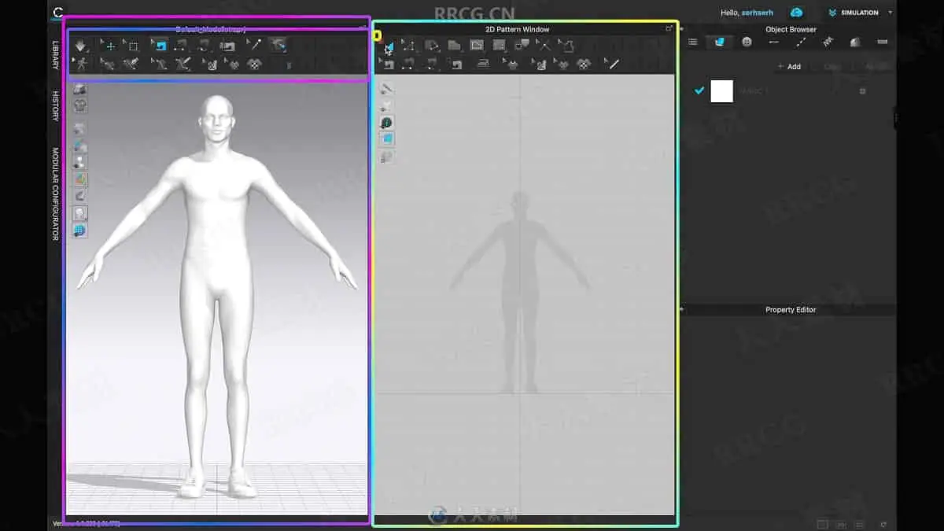Image resolution: width=944 pixels, height=531 pixels.
Task: Collapse the Property Editor panel arrow
Action: click(682, 310)
